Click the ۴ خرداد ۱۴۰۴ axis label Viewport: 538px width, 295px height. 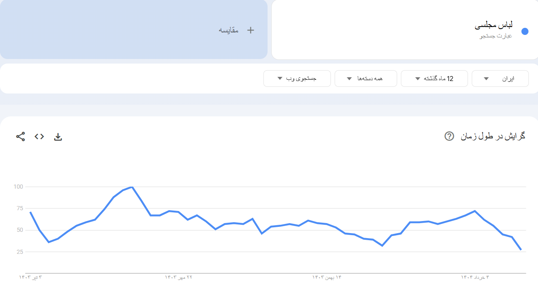pyautogui.click(x=475, y=277)
